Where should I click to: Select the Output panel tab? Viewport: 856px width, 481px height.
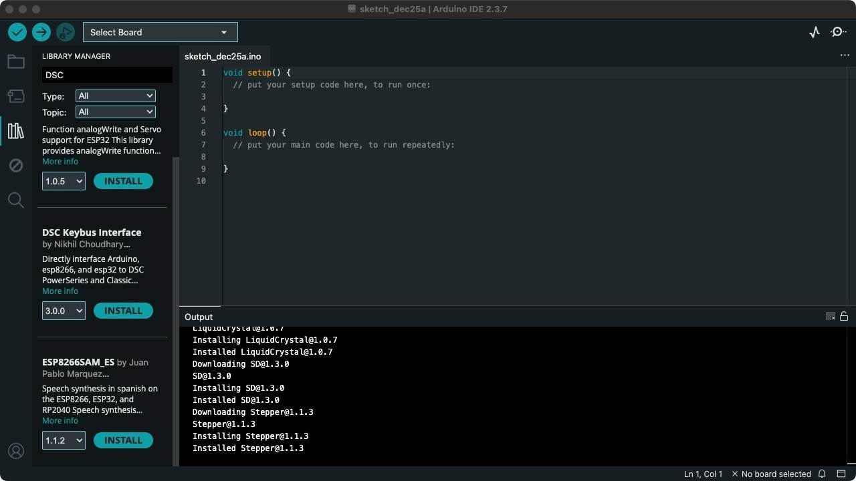pos(199,317)
